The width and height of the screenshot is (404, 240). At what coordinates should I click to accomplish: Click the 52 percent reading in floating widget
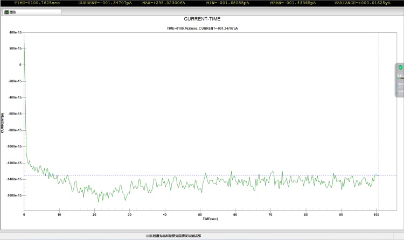coord(399,75)
